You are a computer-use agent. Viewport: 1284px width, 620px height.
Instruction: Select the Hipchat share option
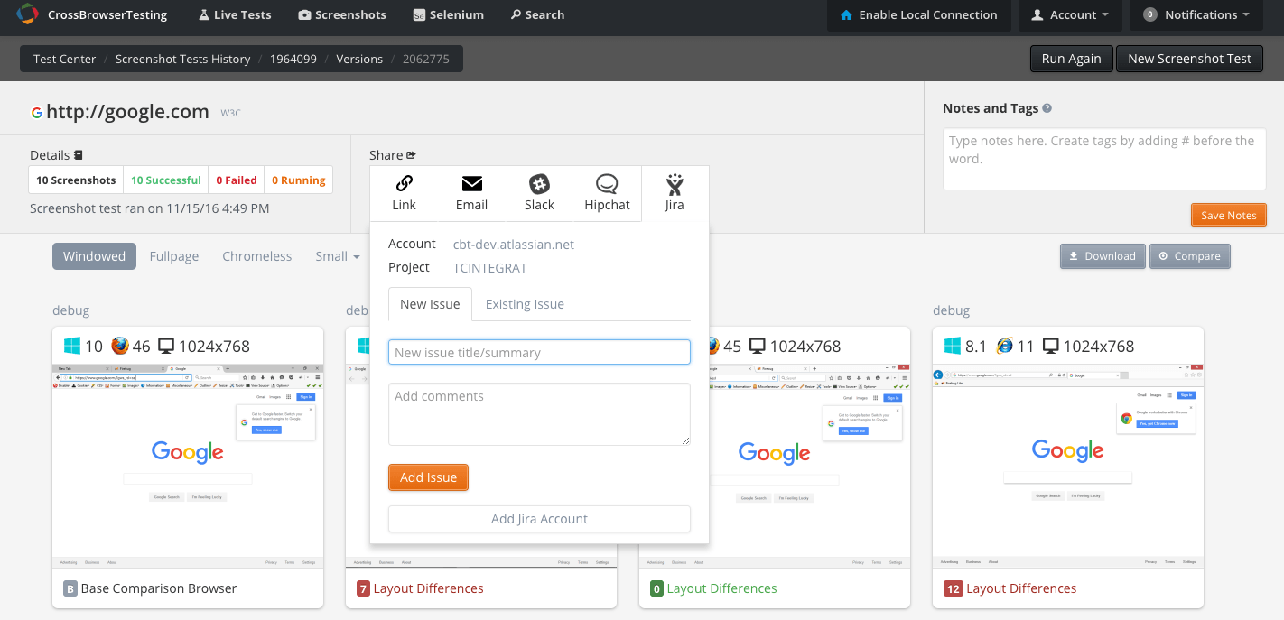click(607, 193)
